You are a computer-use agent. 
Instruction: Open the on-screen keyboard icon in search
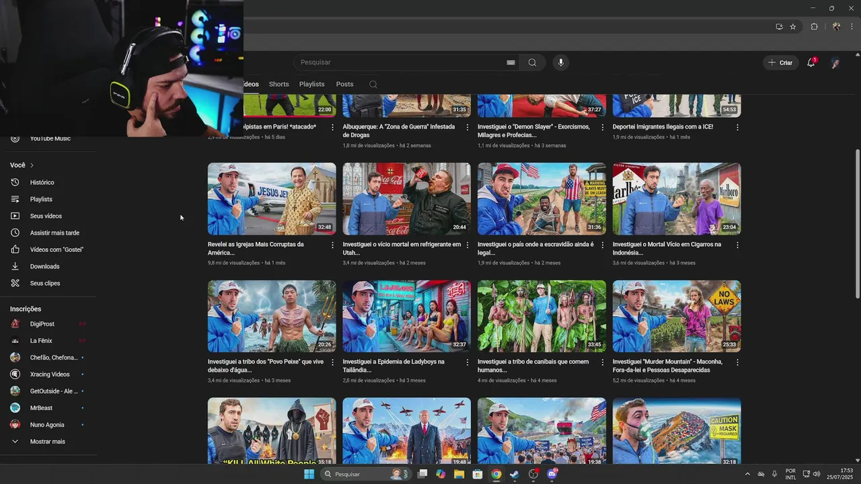(x=511, y=63)
